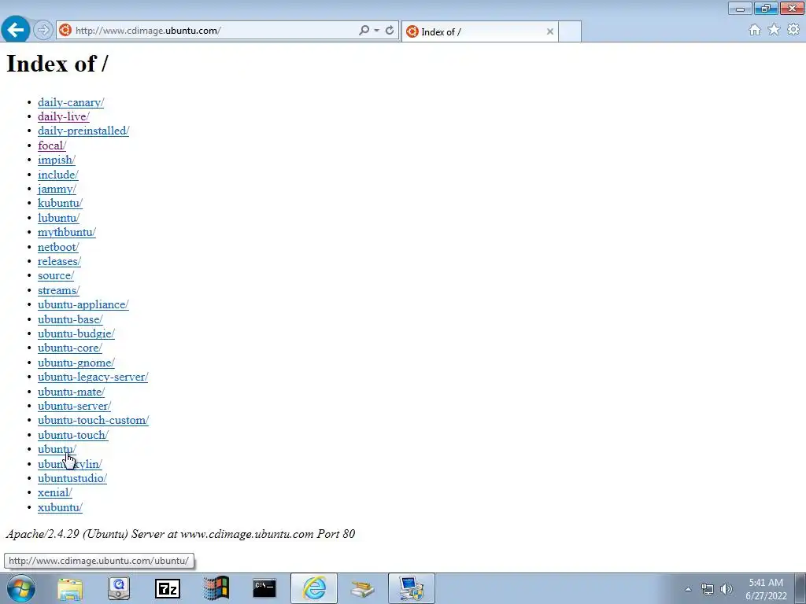Open the network status tray icon

(708, 589)
